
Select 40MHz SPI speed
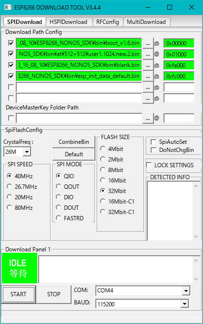click(x=20, y=176)
